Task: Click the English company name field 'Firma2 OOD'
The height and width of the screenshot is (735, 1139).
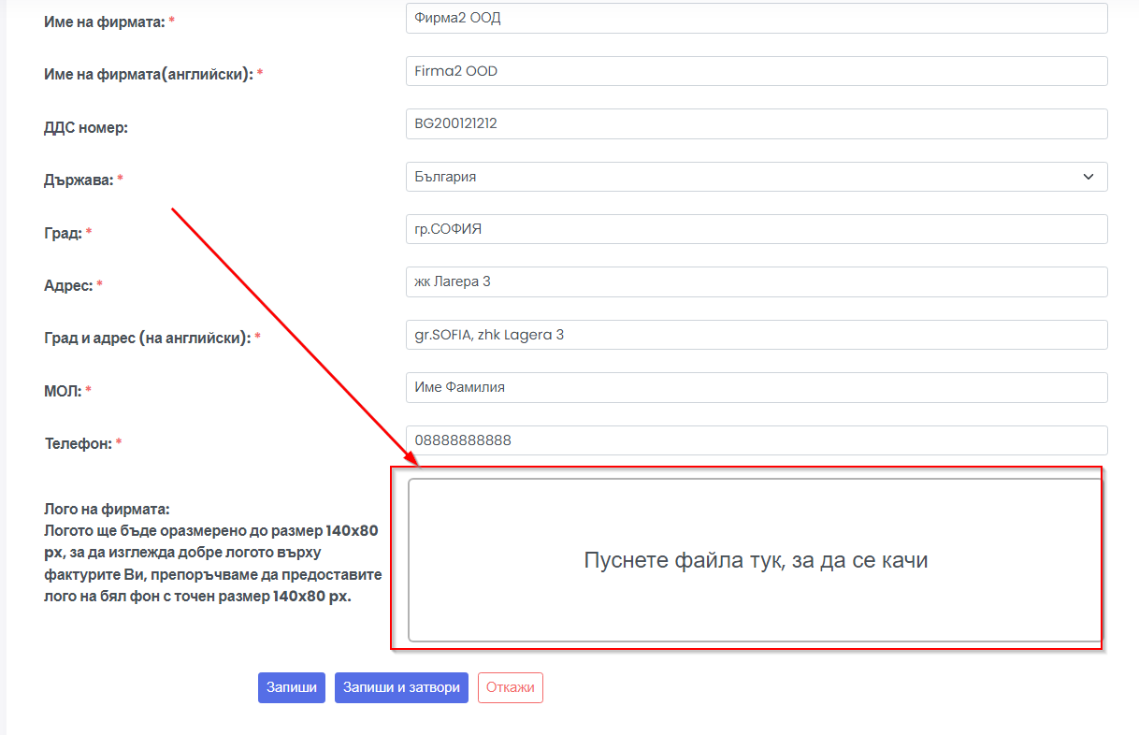Action: [x=756, y=71]
